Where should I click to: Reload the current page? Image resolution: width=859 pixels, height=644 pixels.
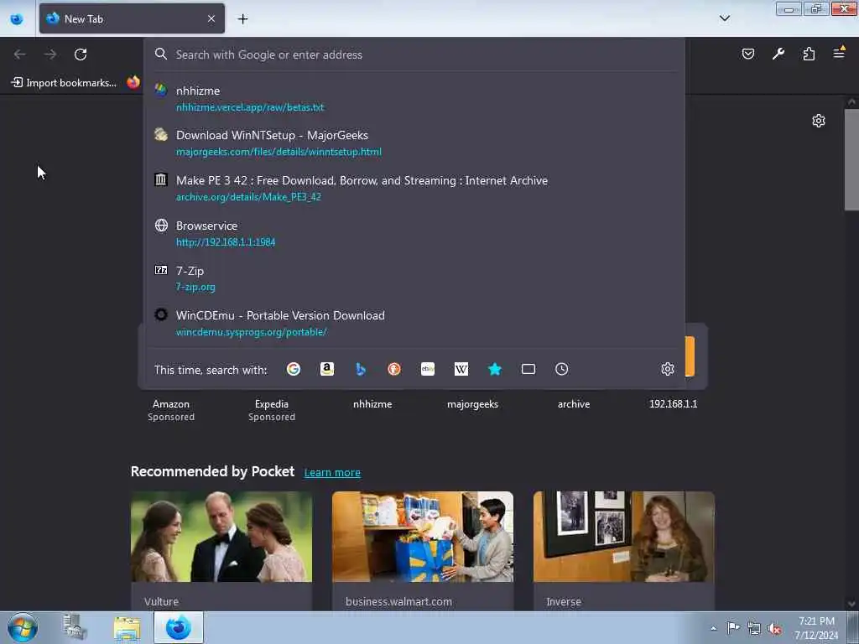tap(81, 55)
